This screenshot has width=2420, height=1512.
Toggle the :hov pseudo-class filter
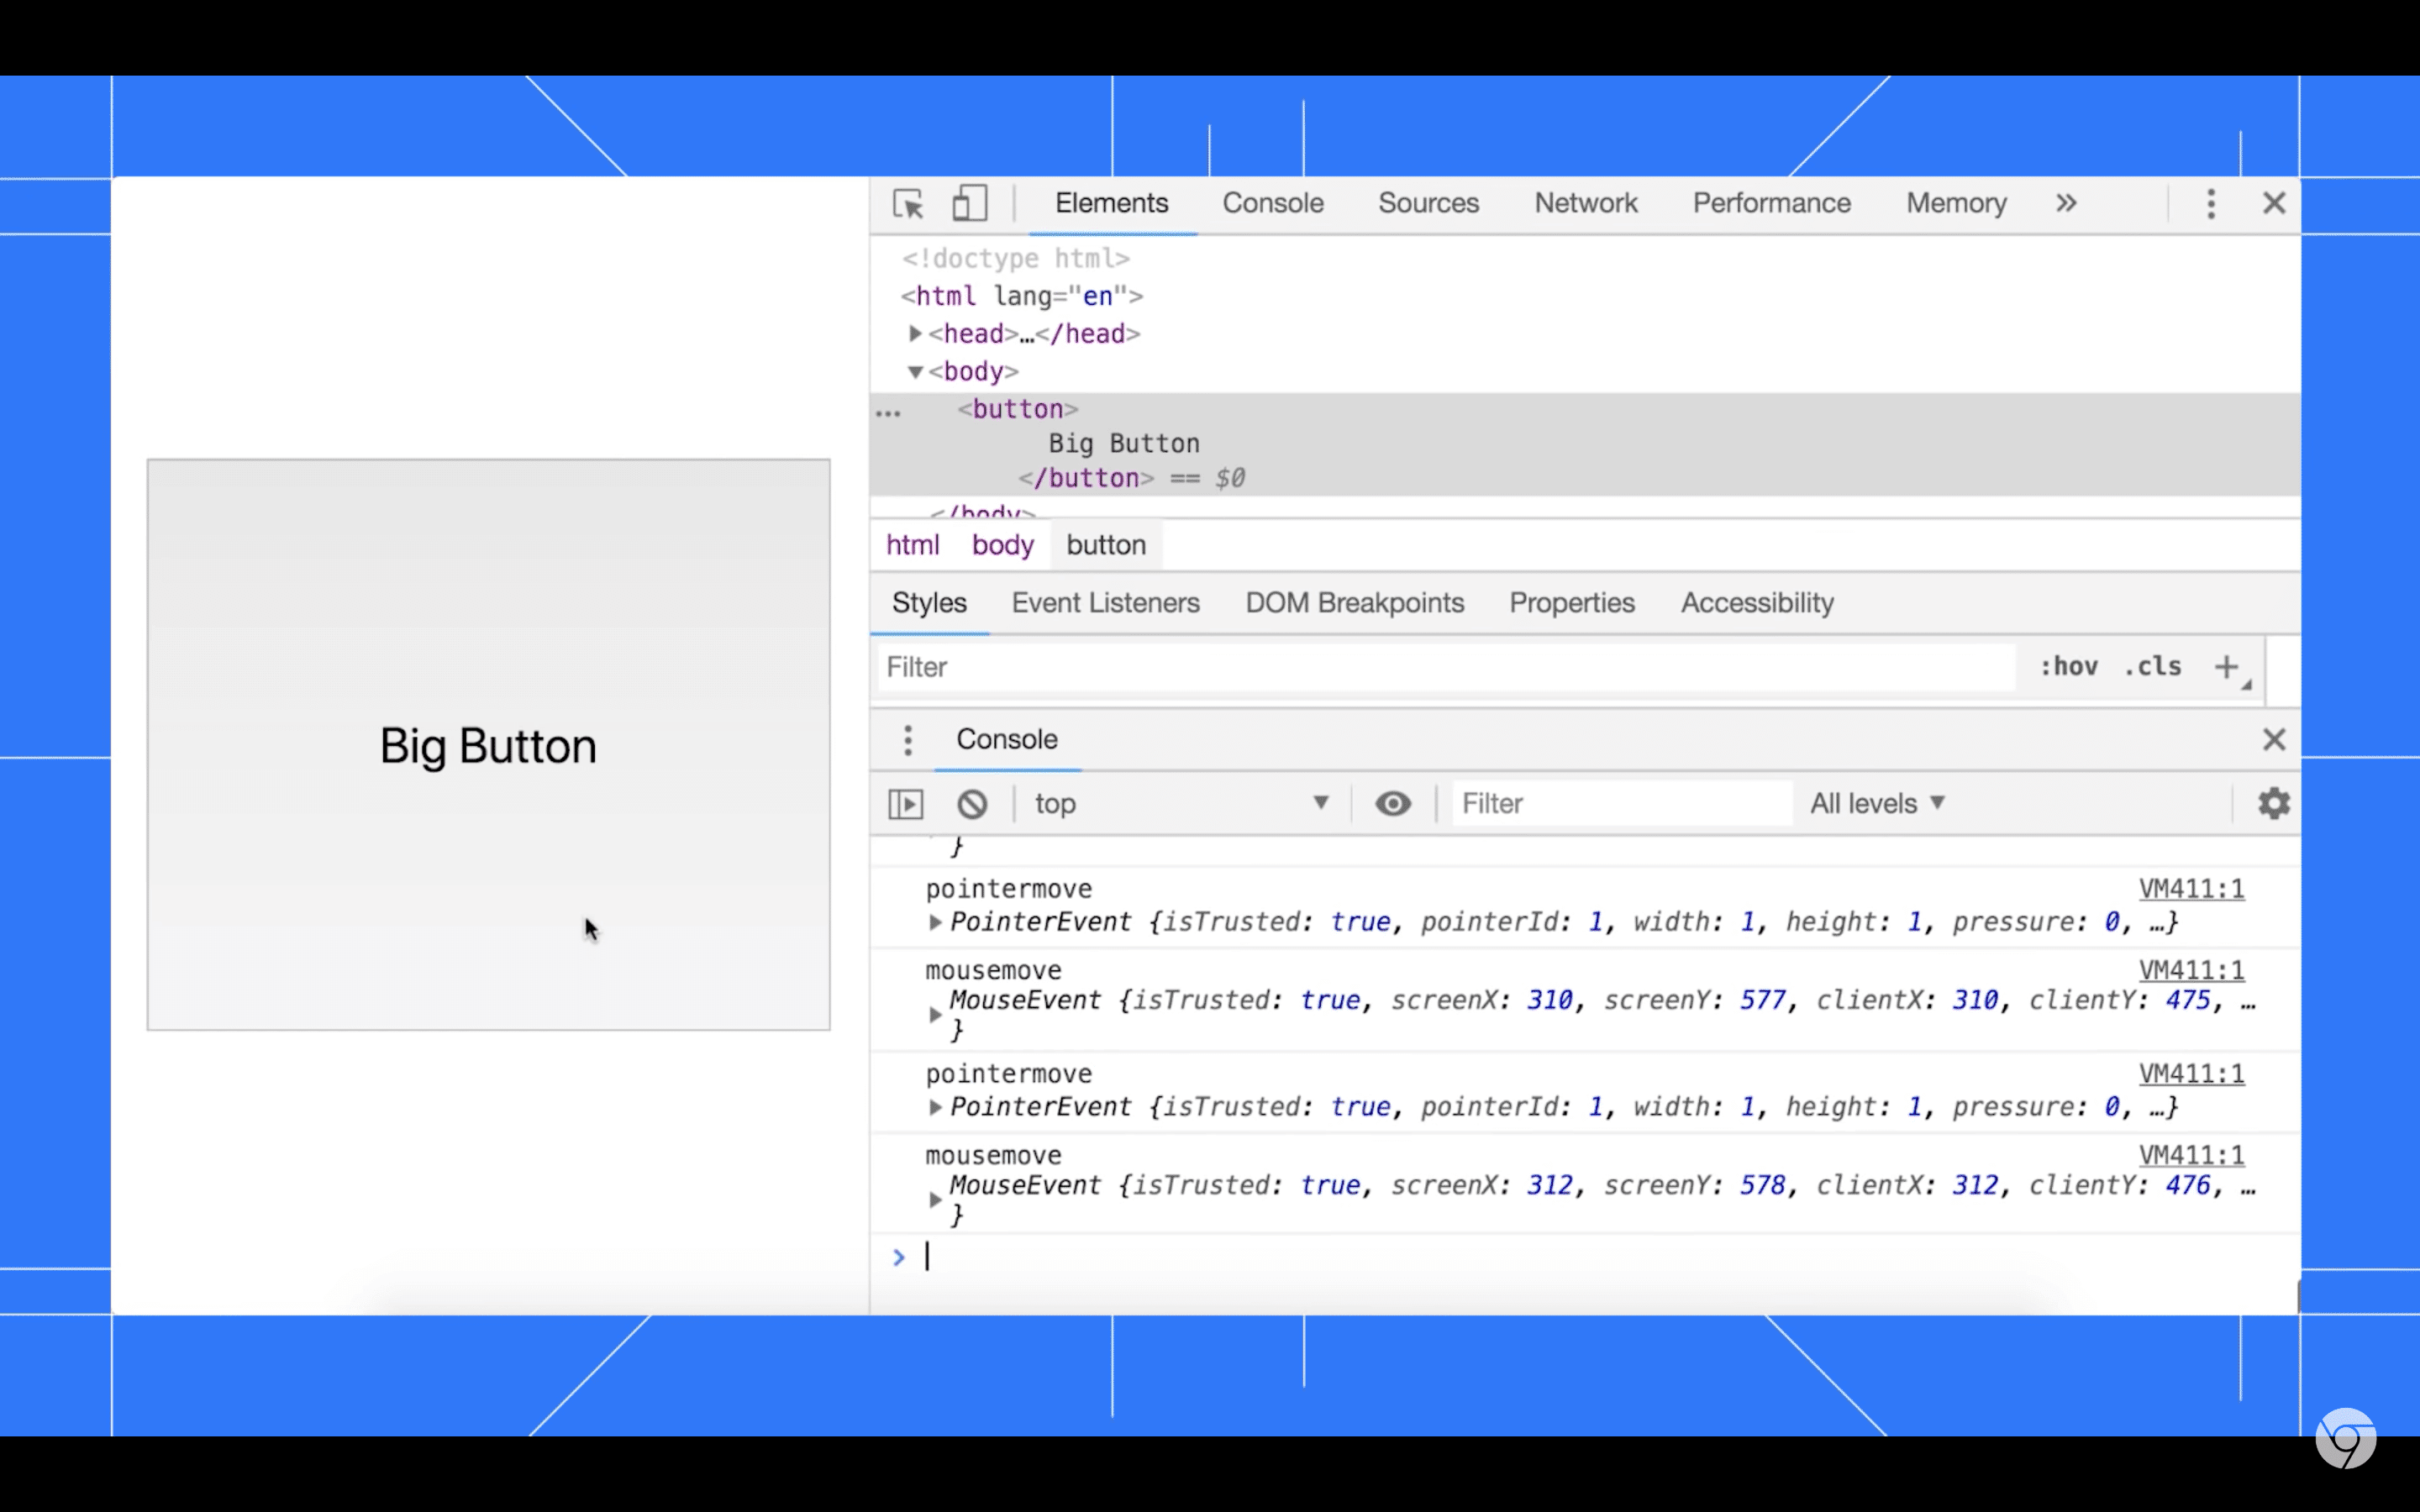pyautogui.click(x=2070, y=665)
